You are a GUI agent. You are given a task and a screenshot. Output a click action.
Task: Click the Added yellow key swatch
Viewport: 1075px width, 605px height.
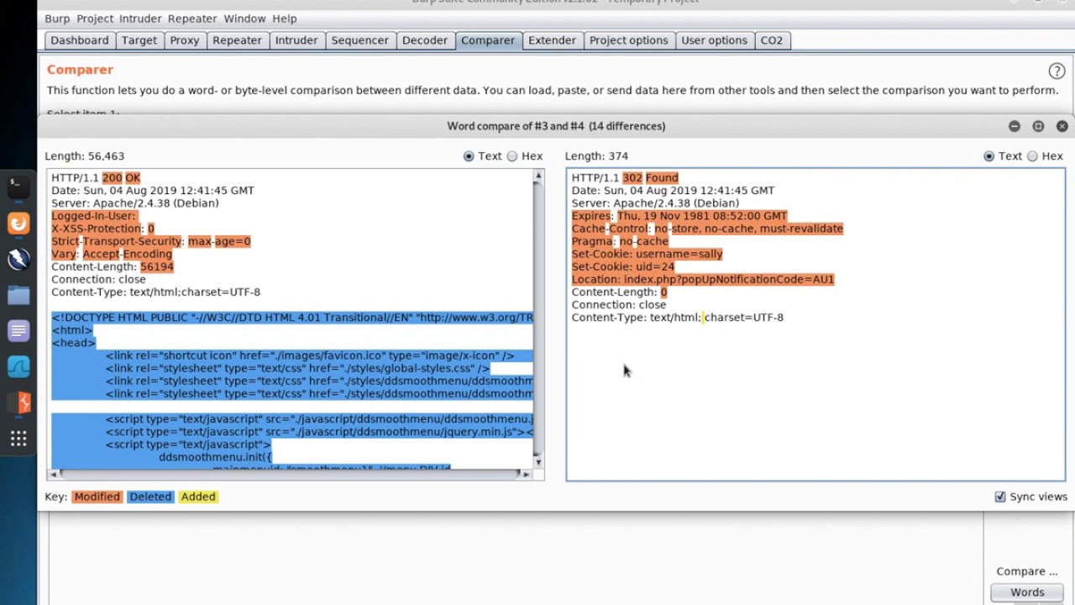tap(198, 497)
